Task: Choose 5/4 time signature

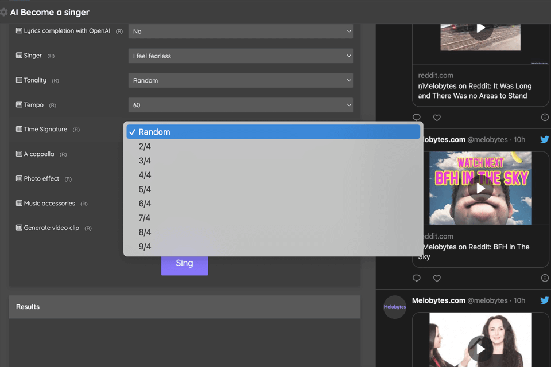Action: [x=273, y=189]
